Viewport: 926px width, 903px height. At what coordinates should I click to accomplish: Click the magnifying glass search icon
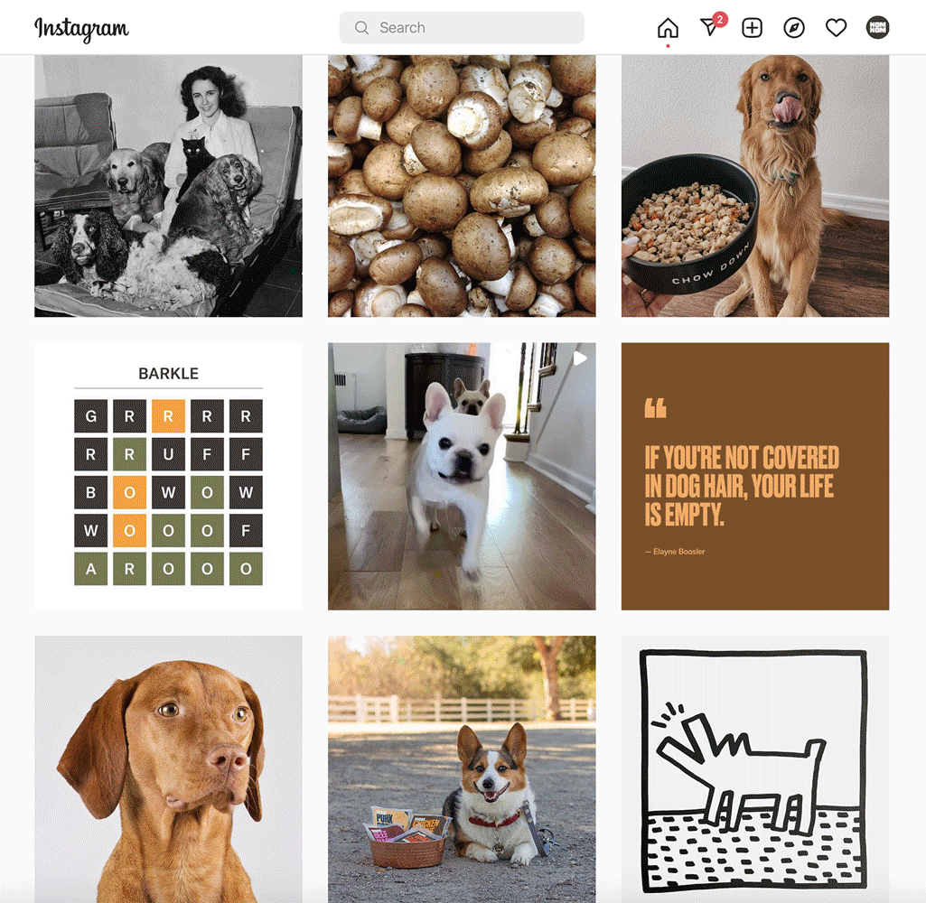pyautogui.click(x=361, y=28)
